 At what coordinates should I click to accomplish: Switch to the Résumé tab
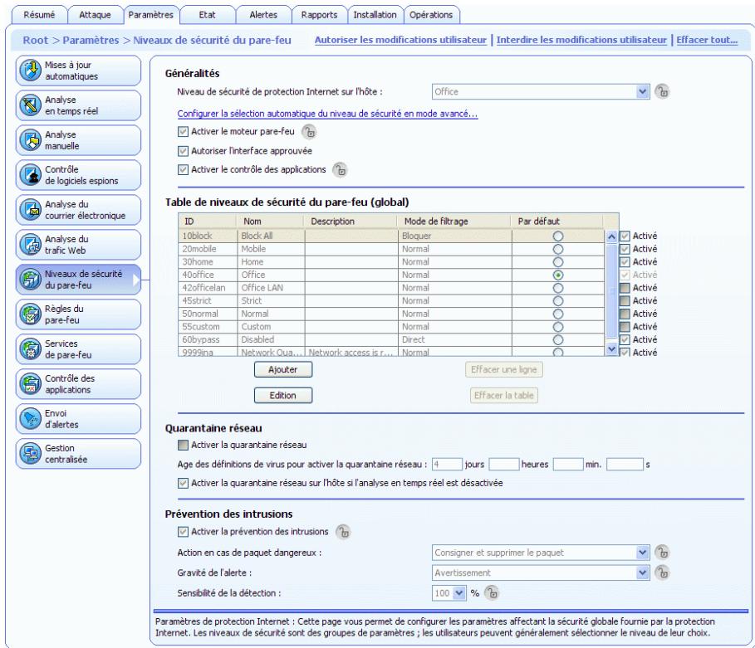coord(39,15)
